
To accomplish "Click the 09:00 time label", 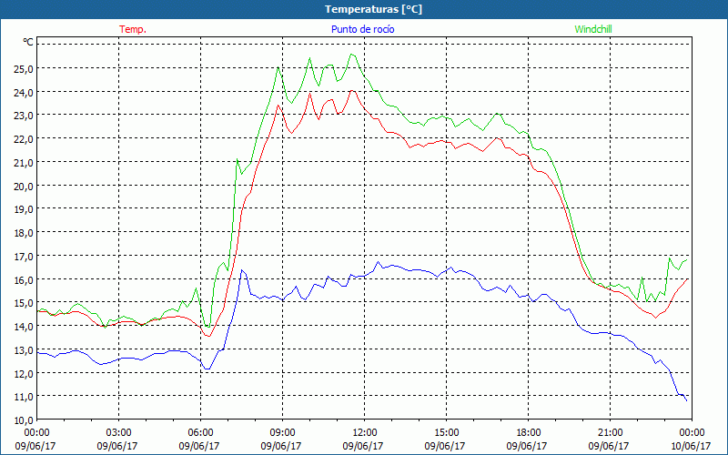I will pyautogui.click(x=282, y=432).
